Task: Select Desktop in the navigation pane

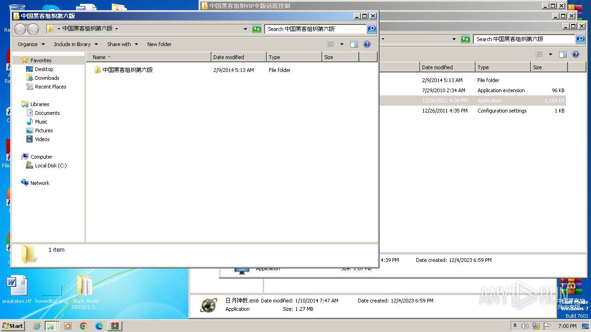Action: (x=44, y=69)
